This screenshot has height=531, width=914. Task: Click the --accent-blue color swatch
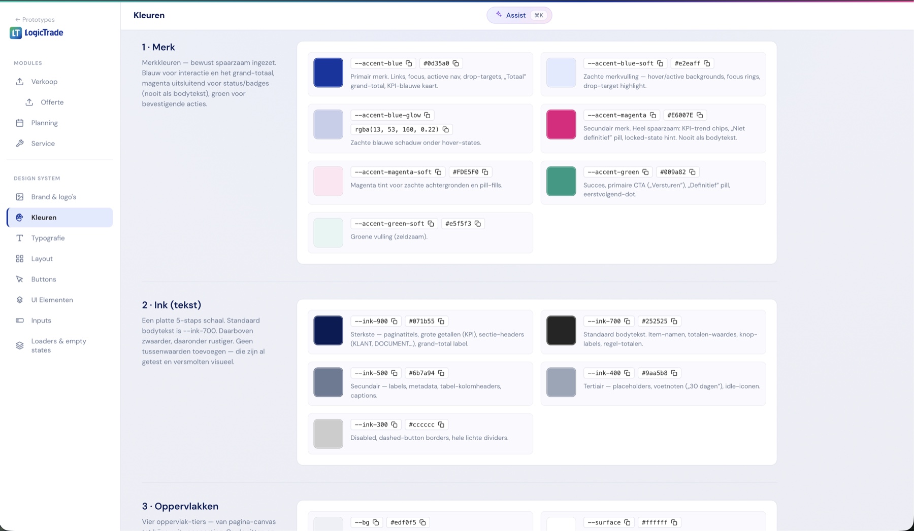point(328,73)
